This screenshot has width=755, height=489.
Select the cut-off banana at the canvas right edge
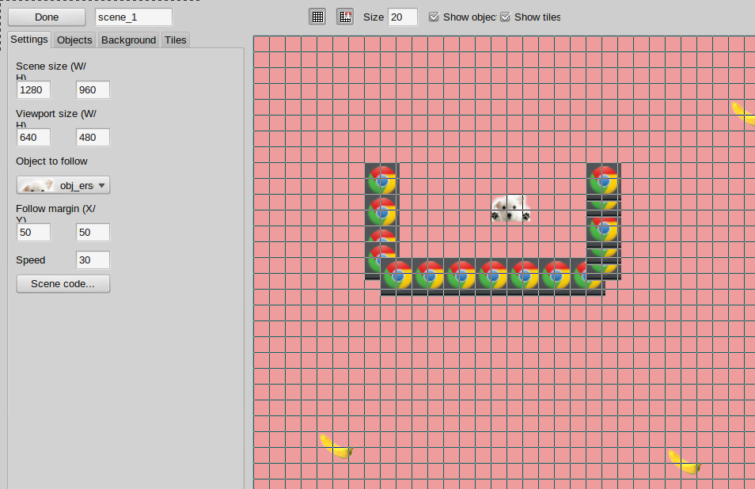(x=743, y=114)
